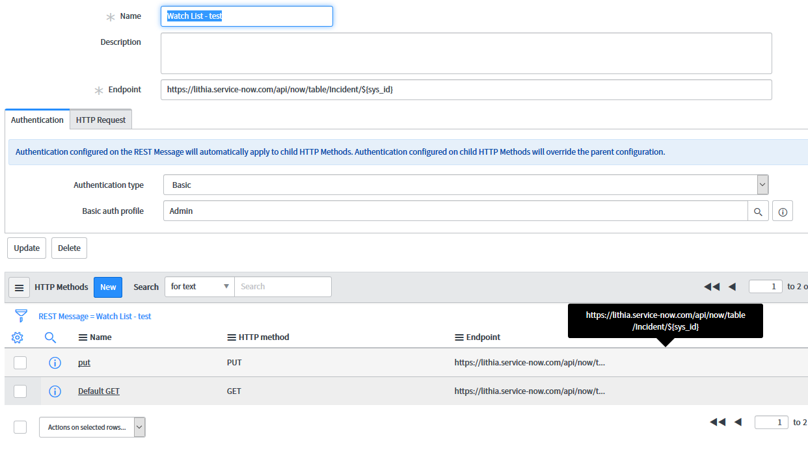808x459 pixels.
Task: Click the Update button
Action: (x=27, y=248)
